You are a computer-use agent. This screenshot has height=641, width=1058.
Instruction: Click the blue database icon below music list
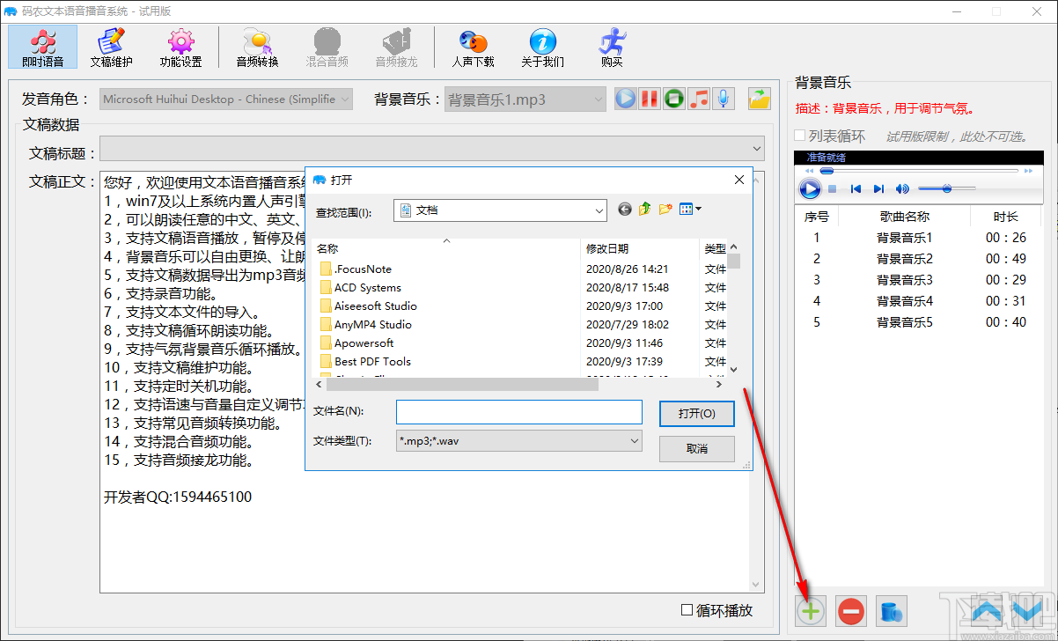pyautogui.click(x=893, y=610)
